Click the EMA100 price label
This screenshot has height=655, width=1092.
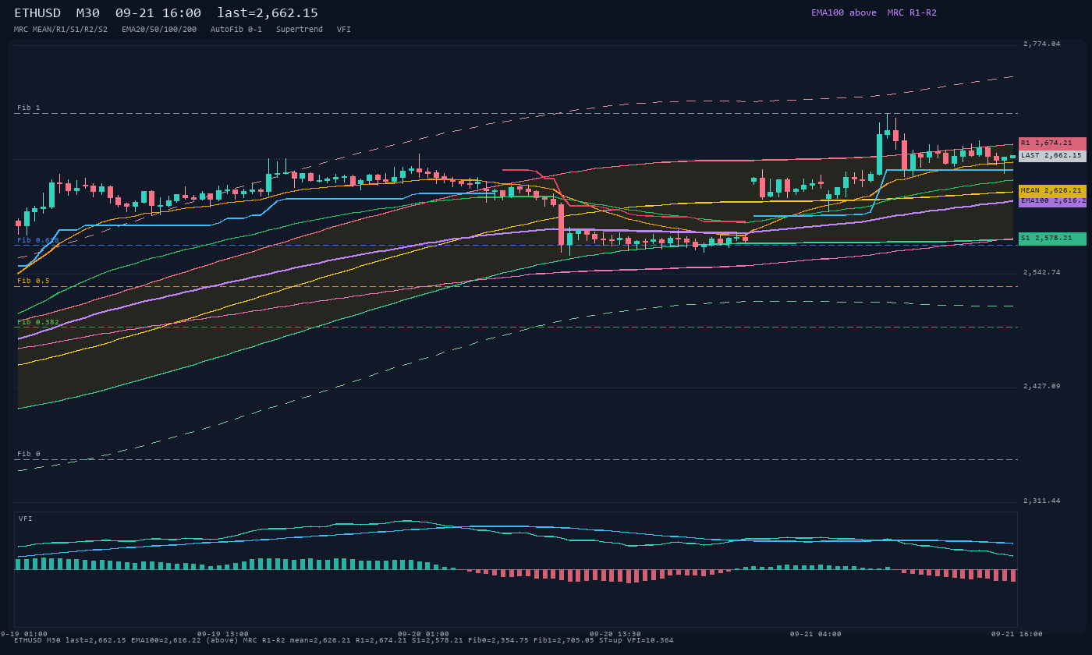coord(1052,201)
